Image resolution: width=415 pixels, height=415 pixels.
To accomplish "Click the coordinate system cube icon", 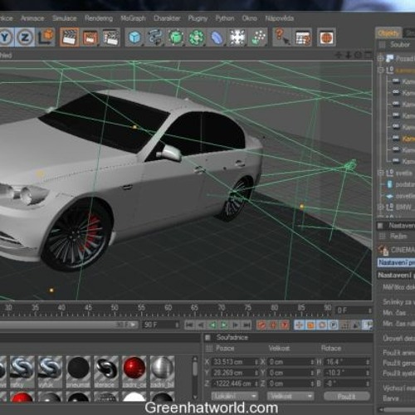I will [46, 37].
